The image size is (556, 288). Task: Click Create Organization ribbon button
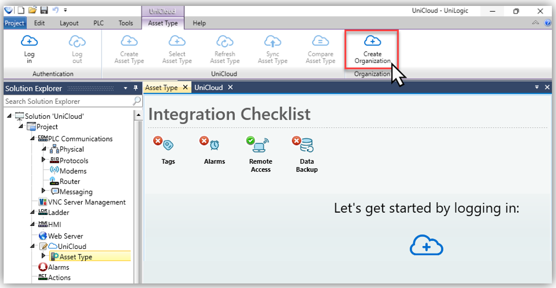click(x=372, y=50)
